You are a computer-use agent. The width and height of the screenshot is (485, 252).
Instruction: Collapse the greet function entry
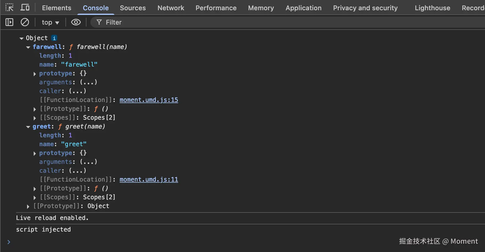pyautogui.click(x=28, y=127)
